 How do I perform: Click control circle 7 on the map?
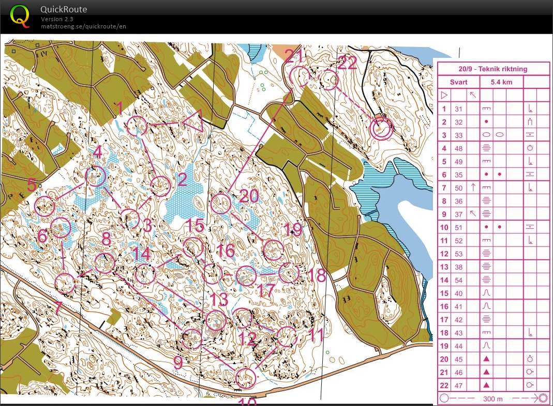click(65, 283)
